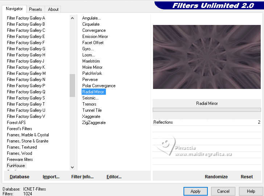Screen dimensions: 264x196
Task: Select Filter Factory Gallery C category
Action: (x=26, y=30)
